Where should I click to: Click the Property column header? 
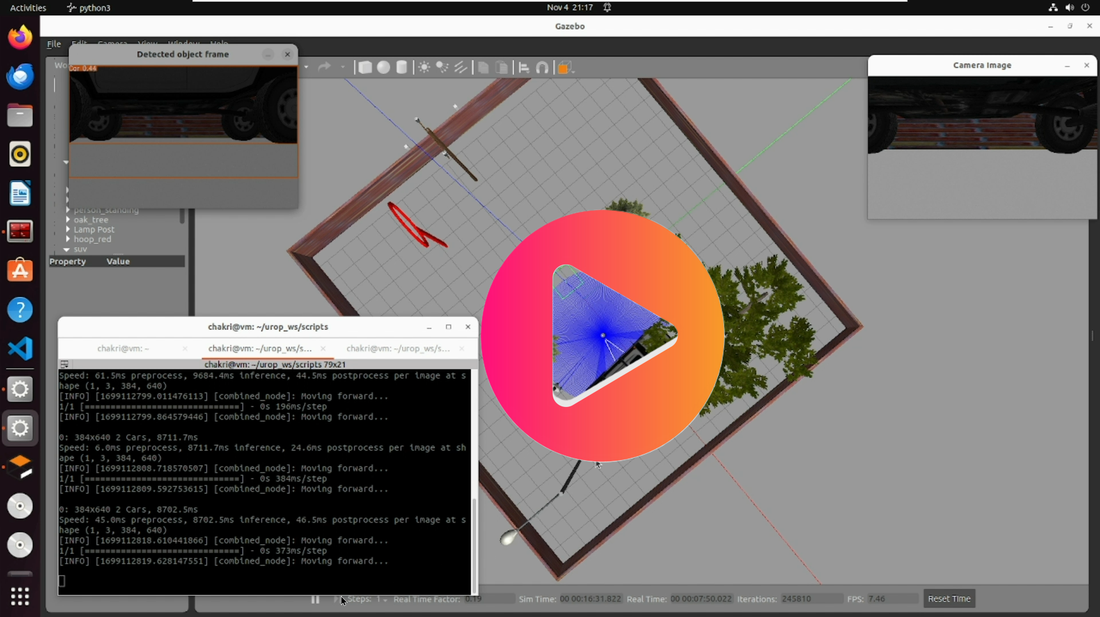pyautogui.click(x=68, y=262)
